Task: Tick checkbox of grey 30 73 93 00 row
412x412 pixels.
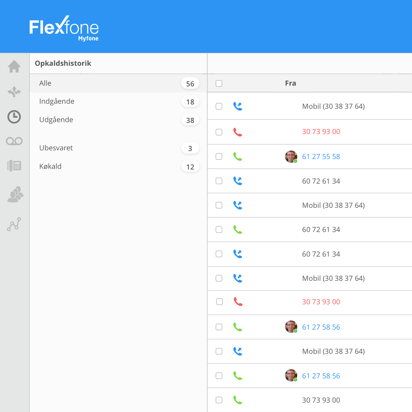Action: point(219,400)
